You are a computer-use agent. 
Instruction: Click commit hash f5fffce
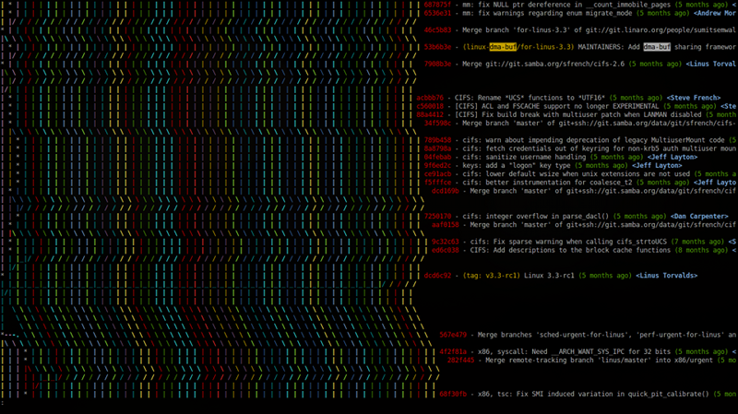(437, 183)
